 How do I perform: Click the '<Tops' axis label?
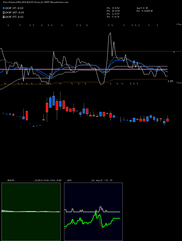179,24
